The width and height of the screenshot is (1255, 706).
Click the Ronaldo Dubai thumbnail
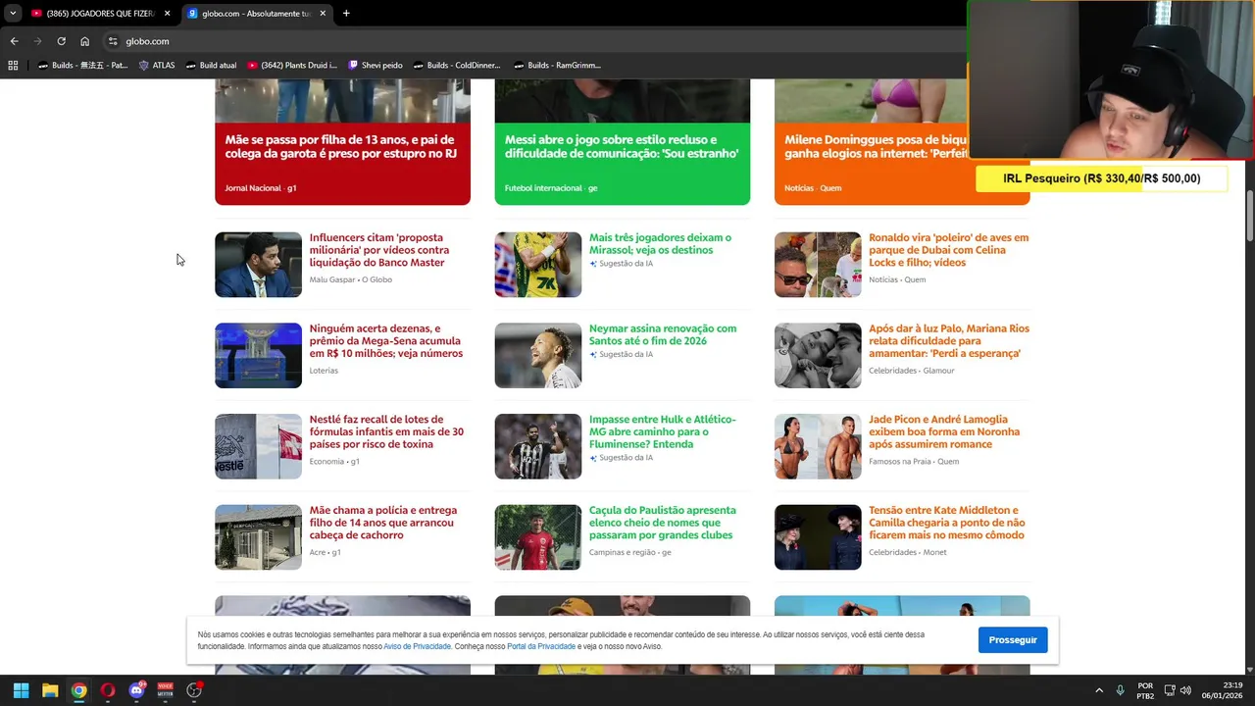point(818,265)
